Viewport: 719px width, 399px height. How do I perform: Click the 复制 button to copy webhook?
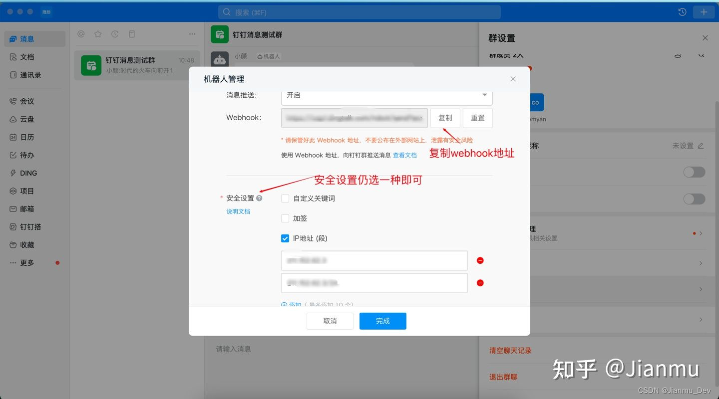pos(445,118)
